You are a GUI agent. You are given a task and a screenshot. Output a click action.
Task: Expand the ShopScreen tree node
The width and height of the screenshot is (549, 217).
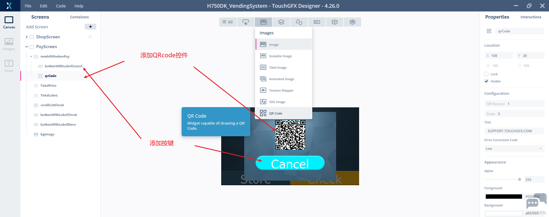[27, 37]
